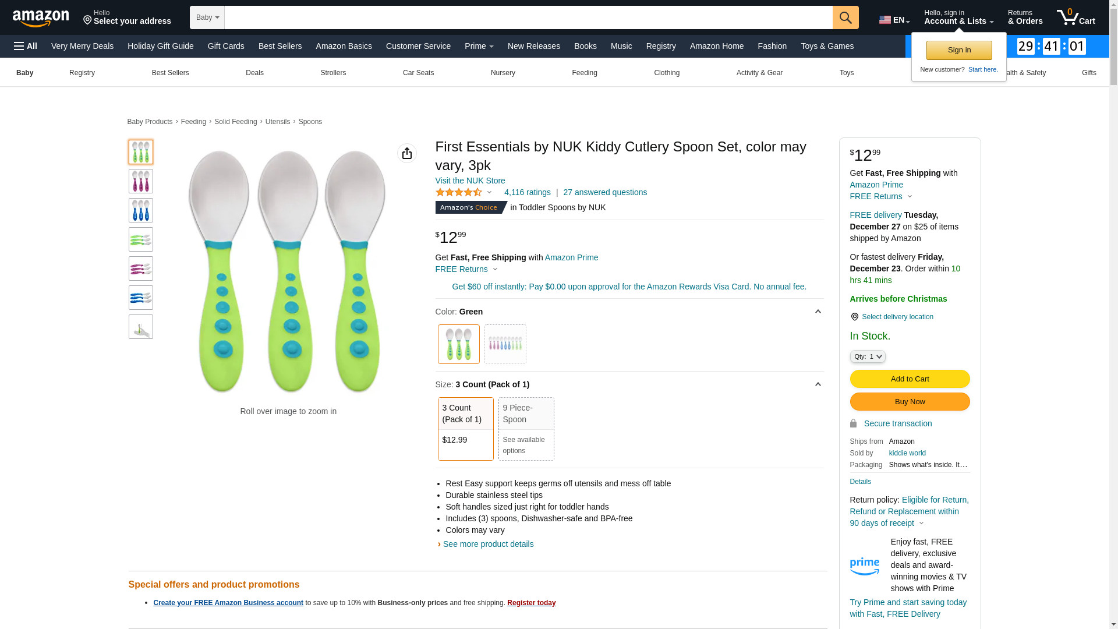Open the shopping cart icon
The width and height of the screenshot is (1118, 629).
pyautogui.click(x=1075, y=17)
